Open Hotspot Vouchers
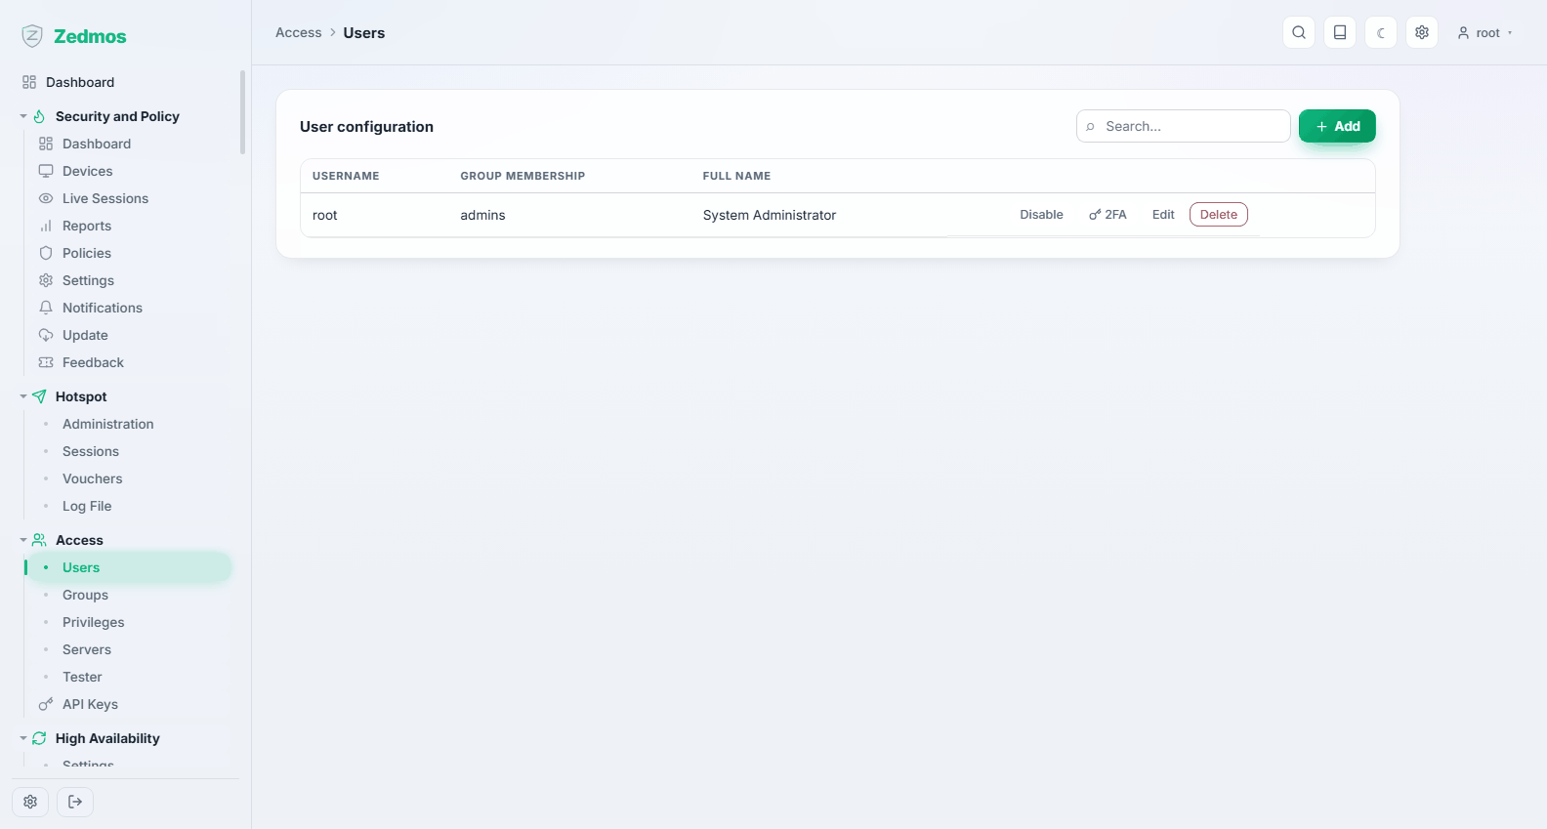1547x829 pixels. [92, 478]
